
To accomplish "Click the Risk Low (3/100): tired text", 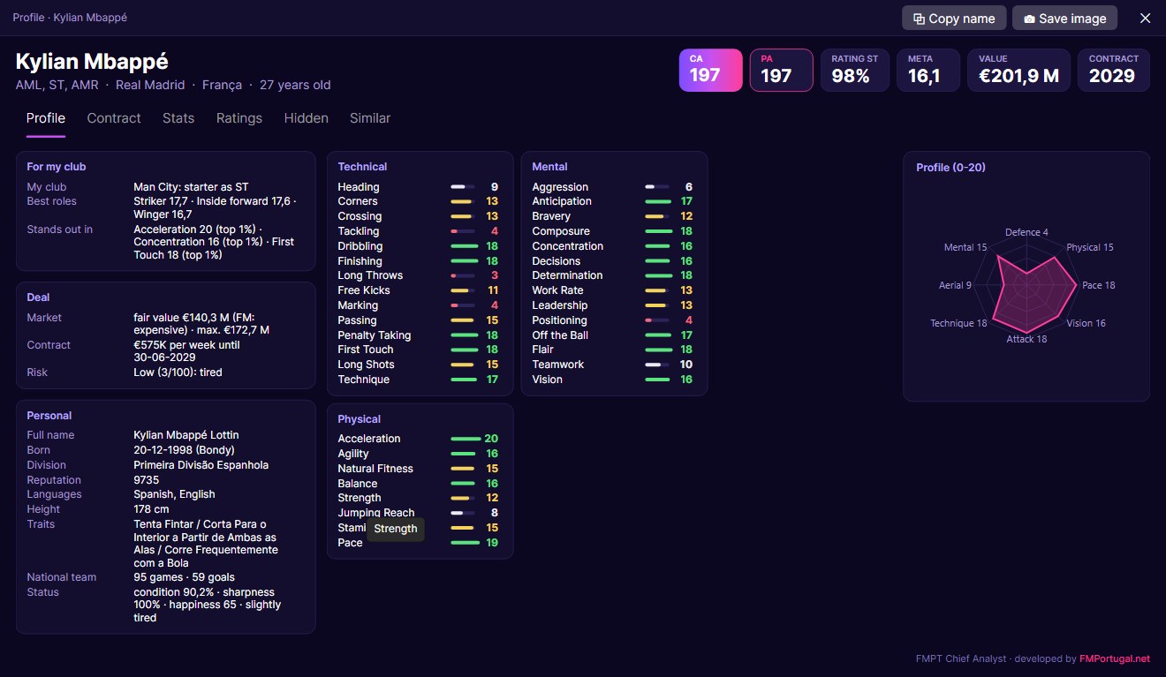I will tap(178, 372).
